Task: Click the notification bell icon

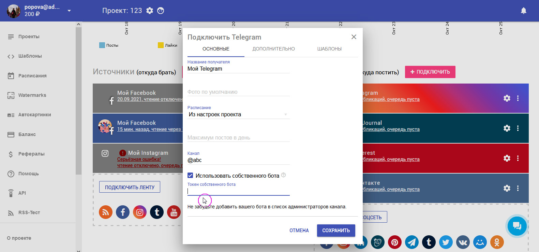Action: click(x=523, y=11)
